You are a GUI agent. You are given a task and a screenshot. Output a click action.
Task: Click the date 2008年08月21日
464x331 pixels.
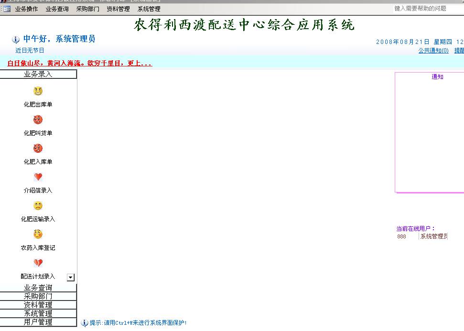(402, 42)
